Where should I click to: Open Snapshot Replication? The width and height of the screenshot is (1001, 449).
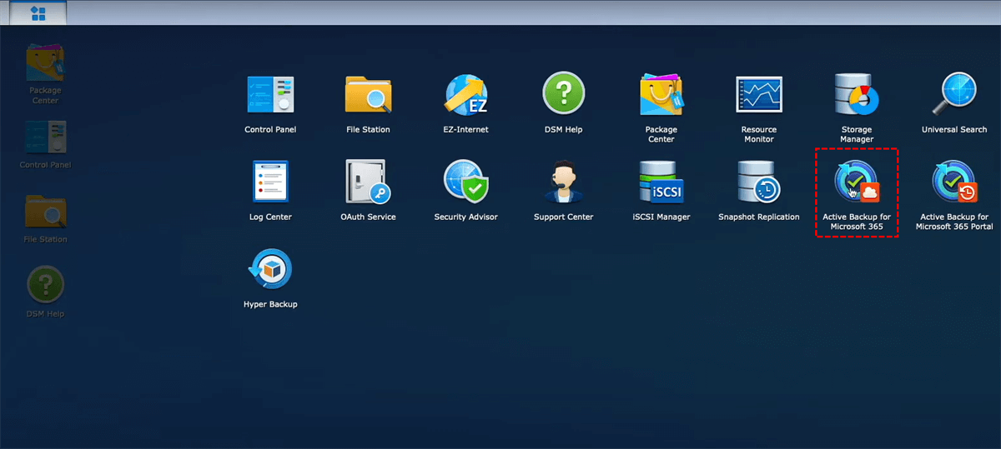coord(758,182)
